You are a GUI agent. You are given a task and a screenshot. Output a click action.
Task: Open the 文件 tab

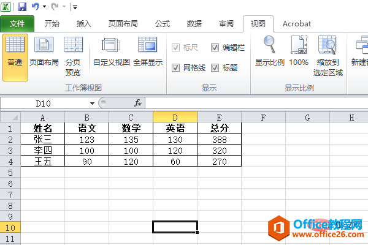coord(17,24)
